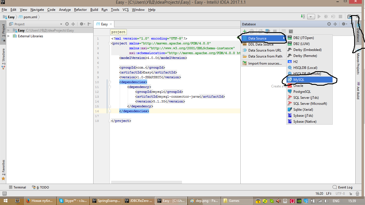Click the Run with Coverage icon

(x=333, y=17)
